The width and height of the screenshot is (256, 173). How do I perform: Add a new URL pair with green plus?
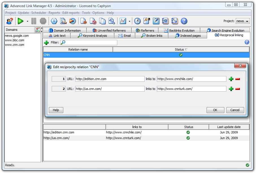231,79
